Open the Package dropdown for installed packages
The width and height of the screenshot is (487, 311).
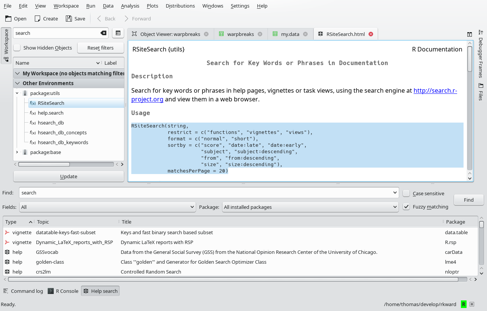click(x=310, y=207)
